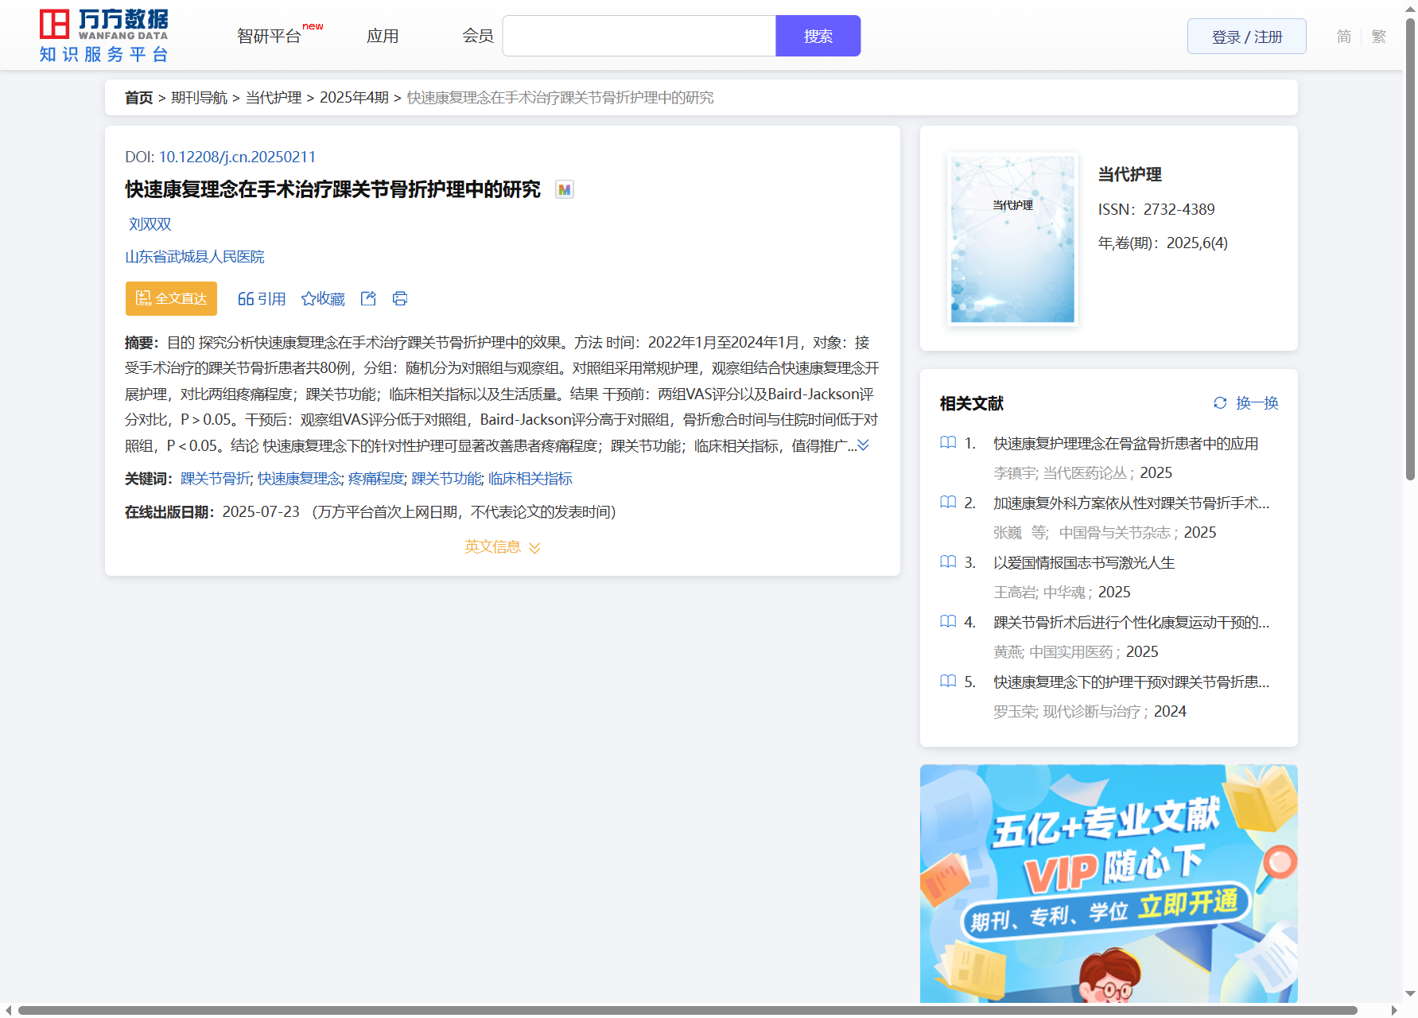Click the VIP 立即开通 advertisement banner
This screenshot has height=1018, width=1418.
click(x=1109, y=884)
